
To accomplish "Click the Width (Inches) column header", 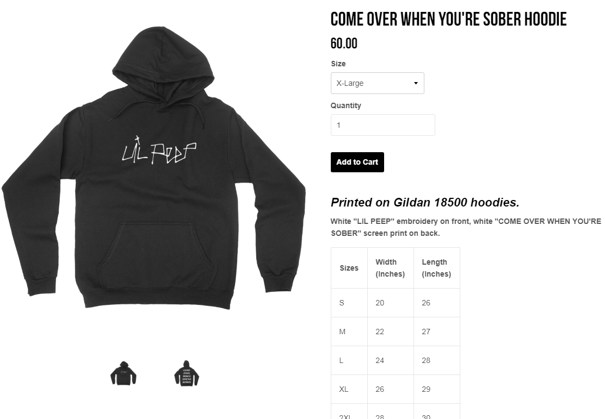I will click(390, 268).
